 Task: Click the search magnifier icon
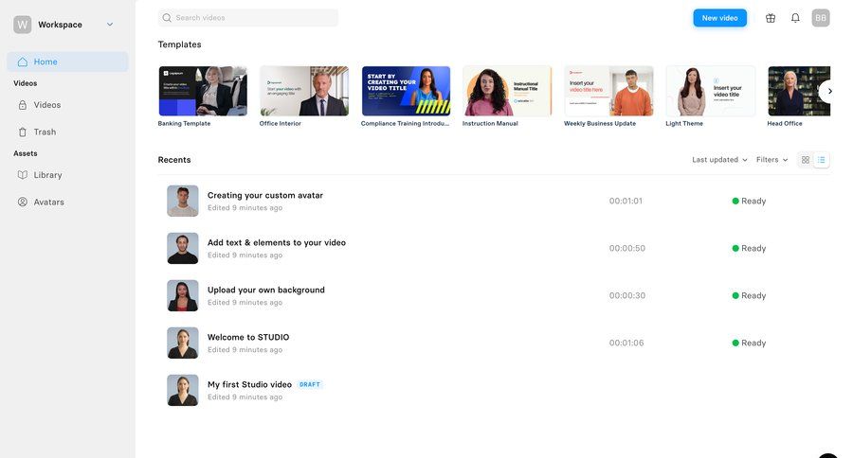click(x=167, y=18)
